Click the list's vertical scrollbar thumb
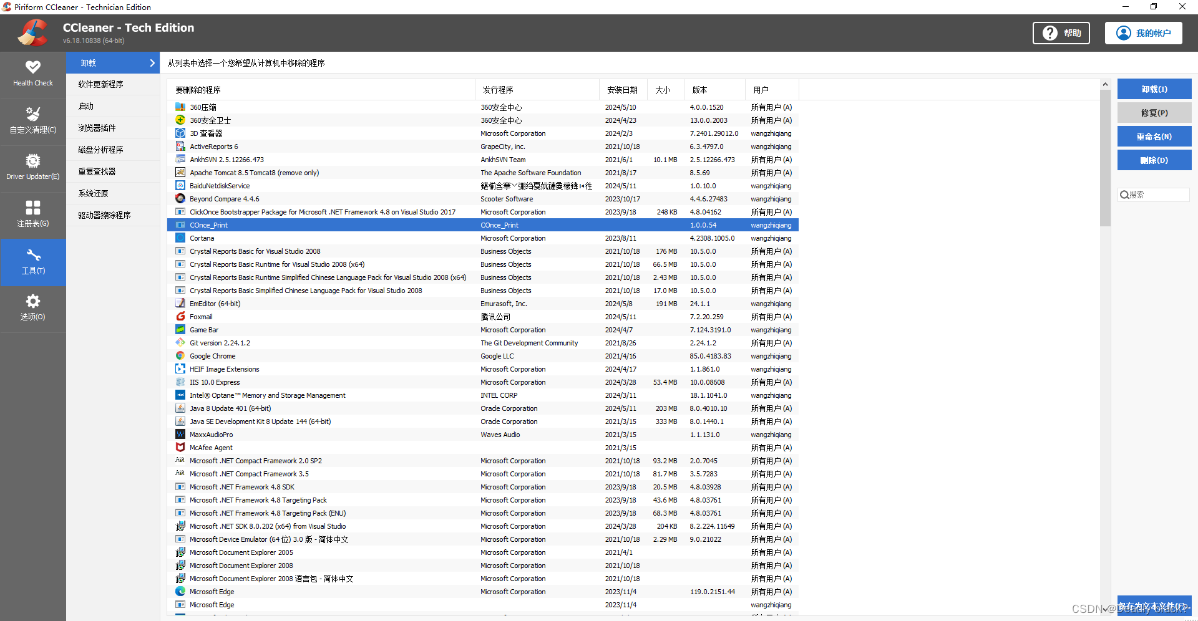 click(1105, 158)
